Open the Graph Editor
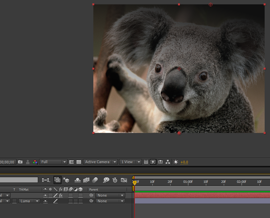Viewport: 270px width, 218px height. click(124, 180)
